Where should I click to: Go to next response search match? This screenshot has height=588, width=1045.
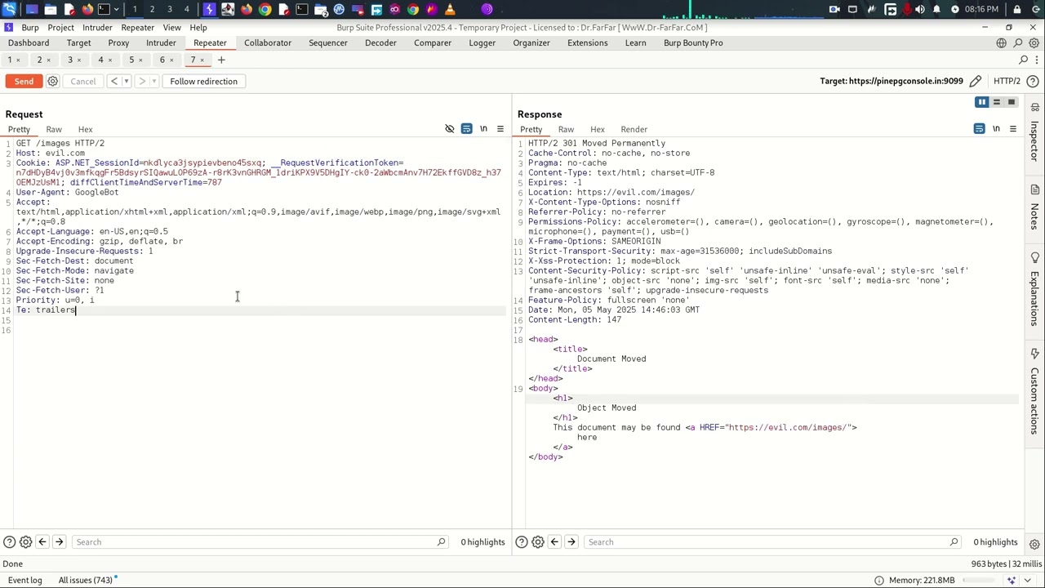(x=571, y=542)
